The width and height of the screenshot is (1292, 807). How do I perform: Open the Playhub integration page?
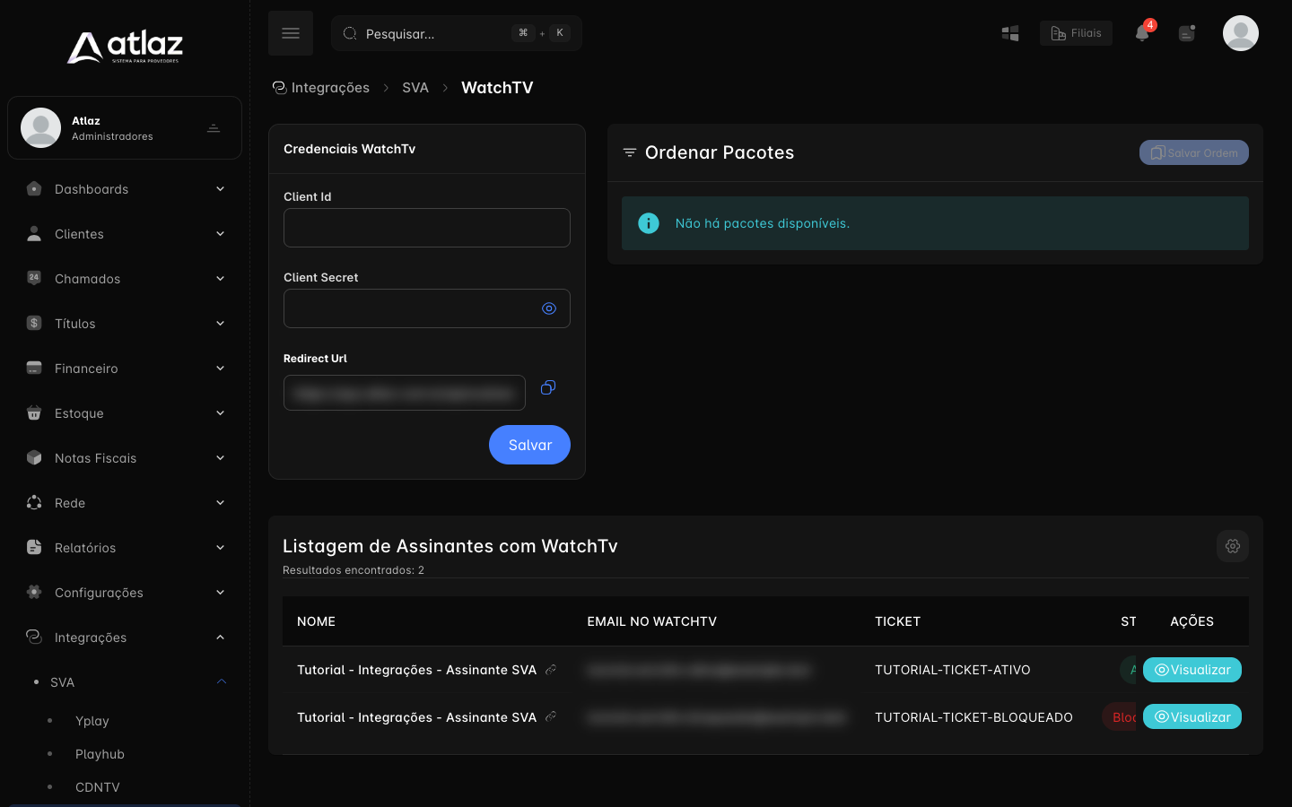pyautogui.click(x=100, y=754)
